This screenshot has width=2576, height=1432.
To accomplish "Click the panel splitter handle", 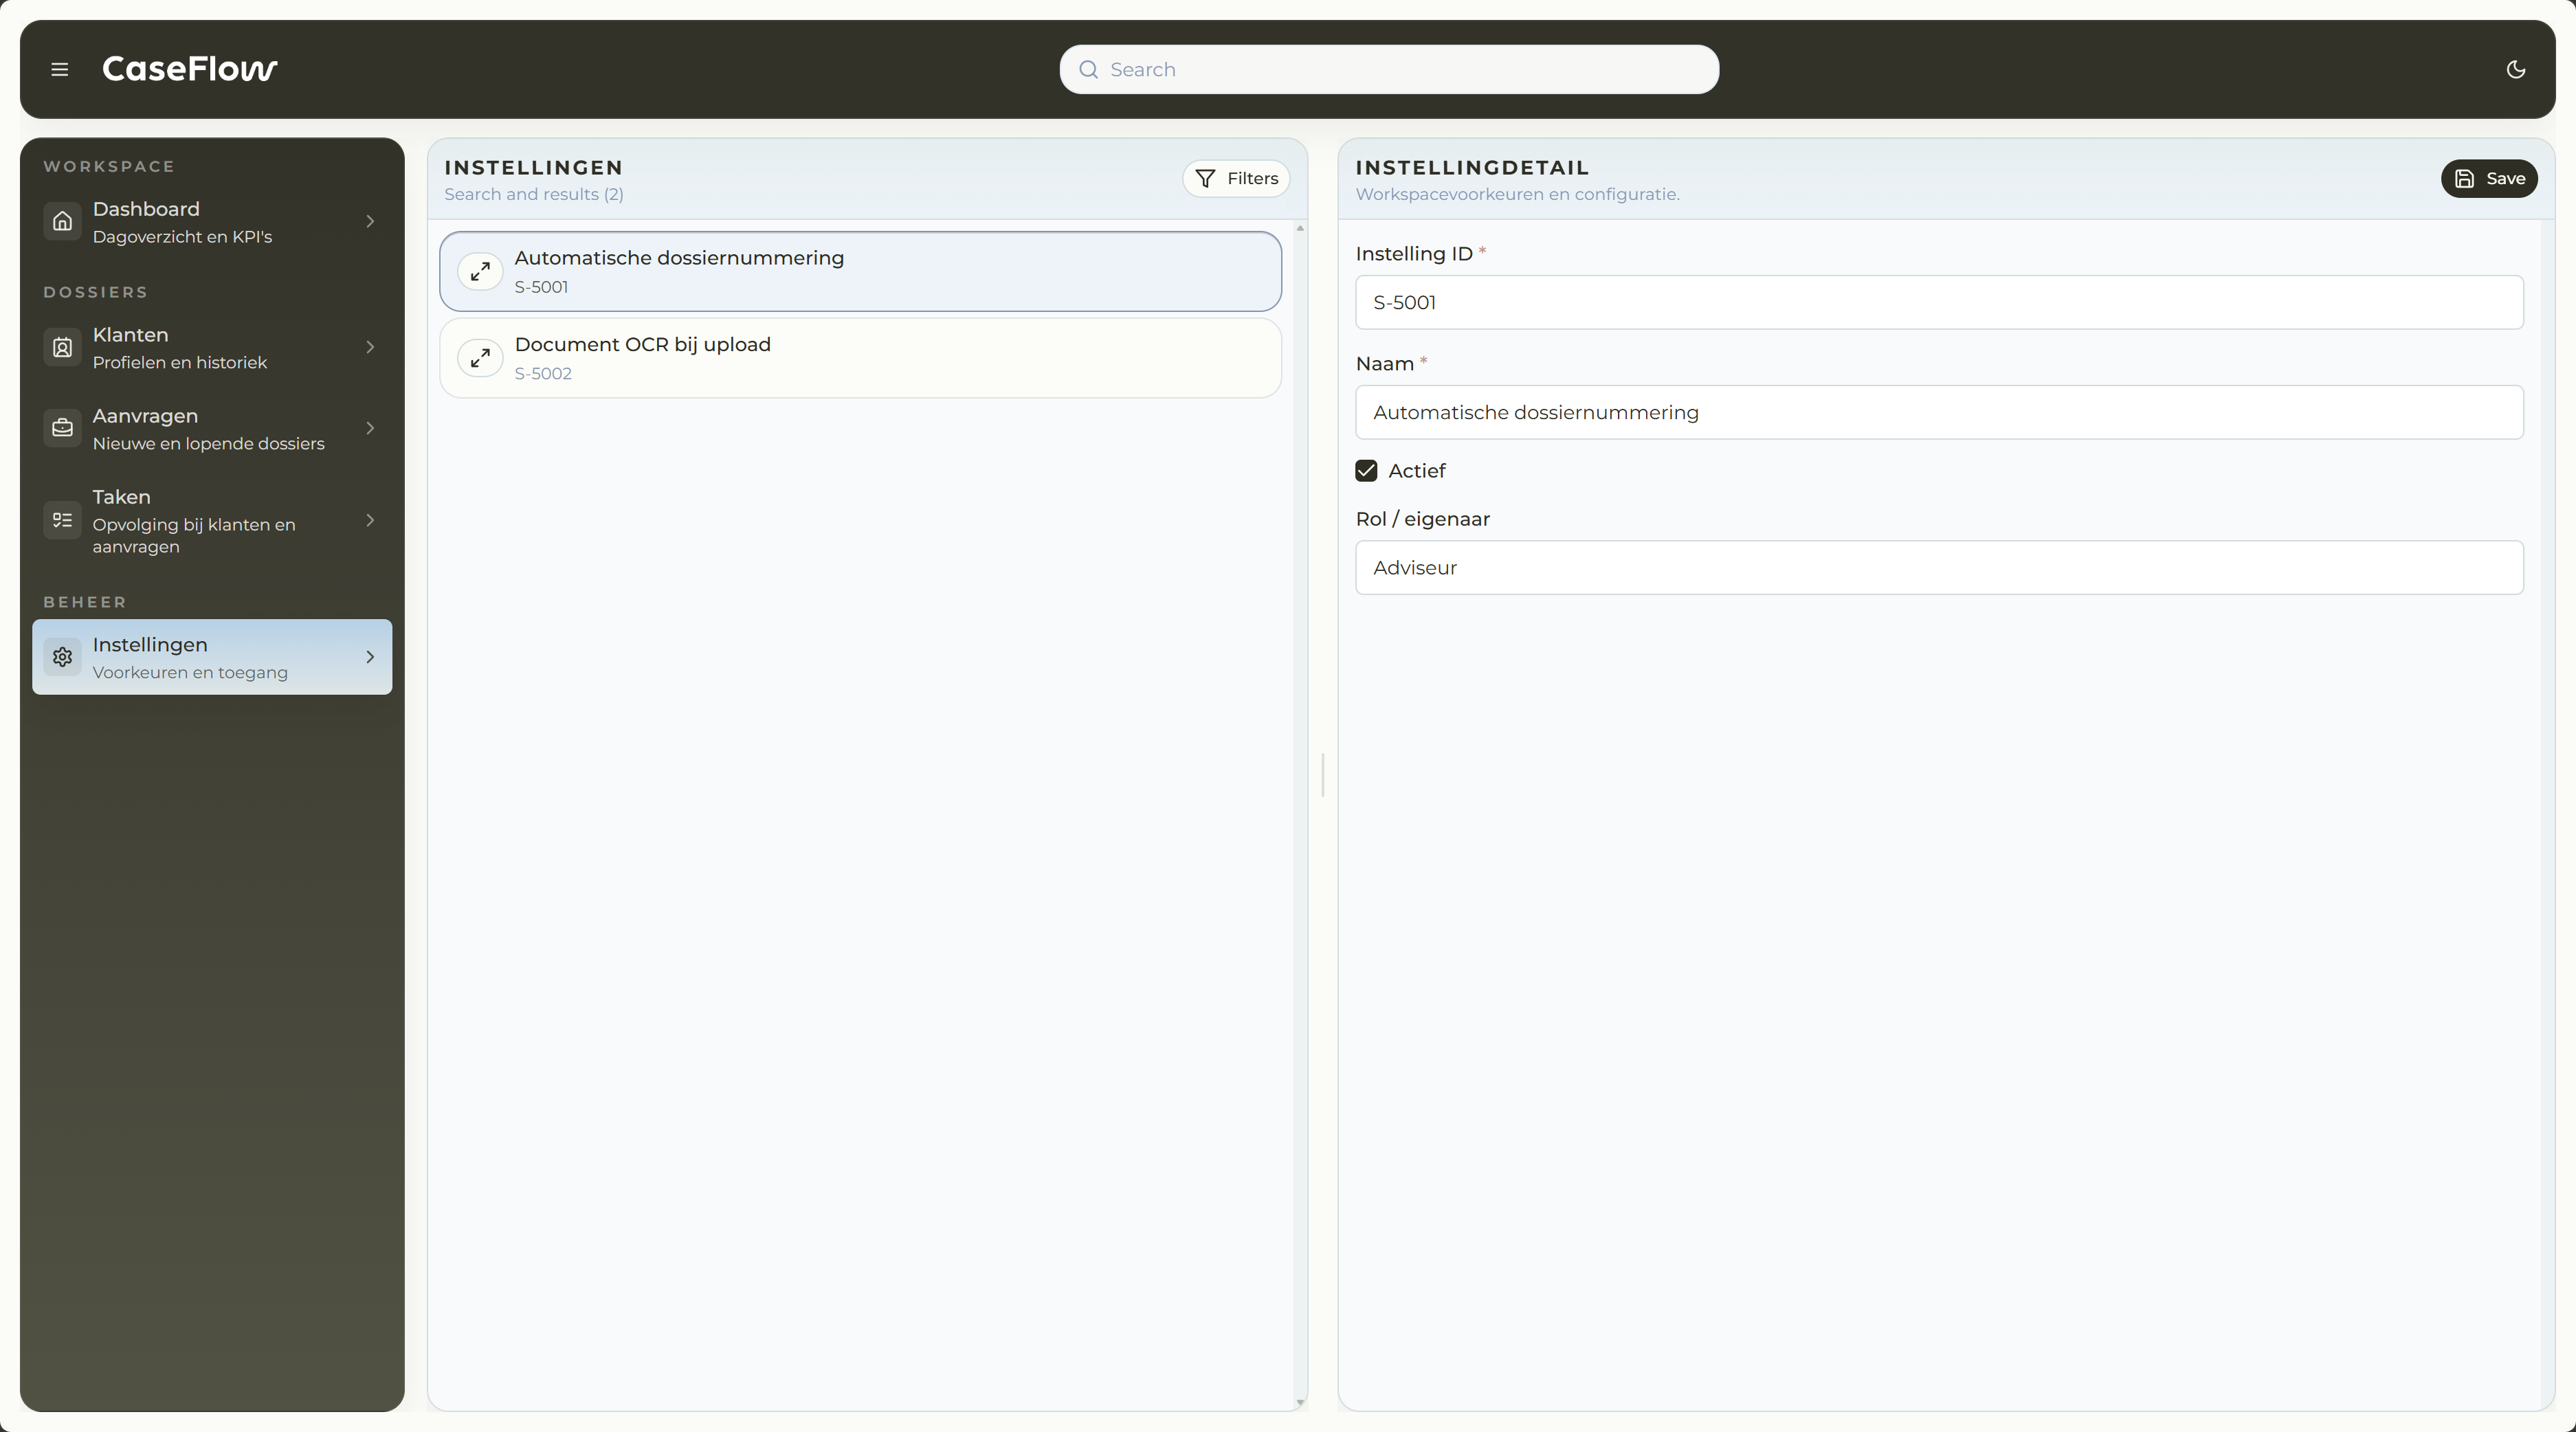I will pos(1323,775).
